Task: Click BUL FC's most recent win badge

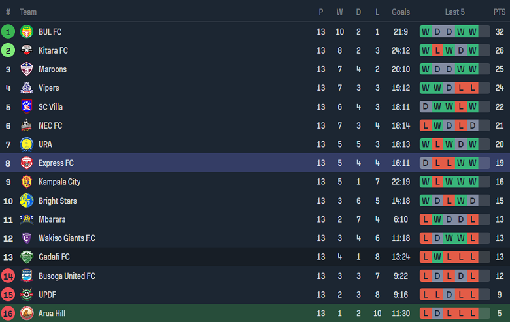Action: point(473,31)
